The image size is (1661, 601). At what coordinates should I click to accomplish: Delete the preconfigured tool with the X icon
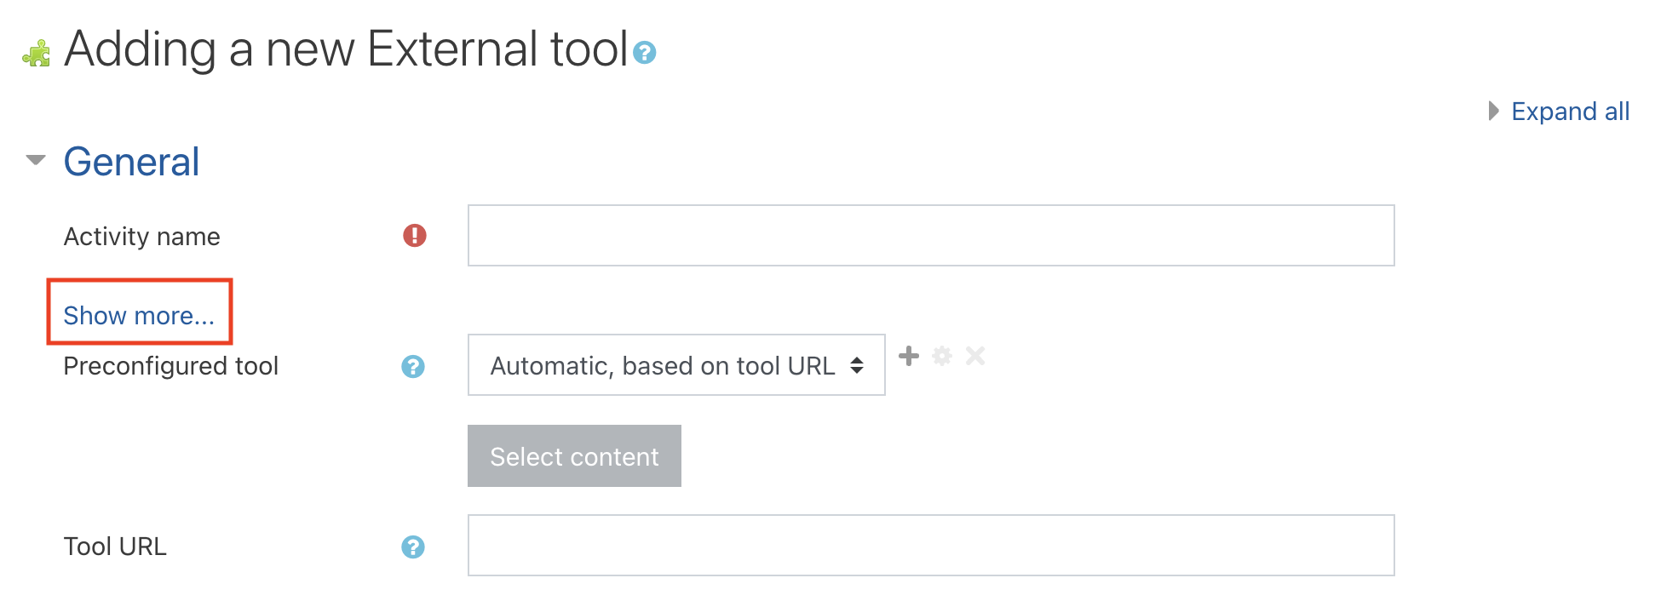975,356
